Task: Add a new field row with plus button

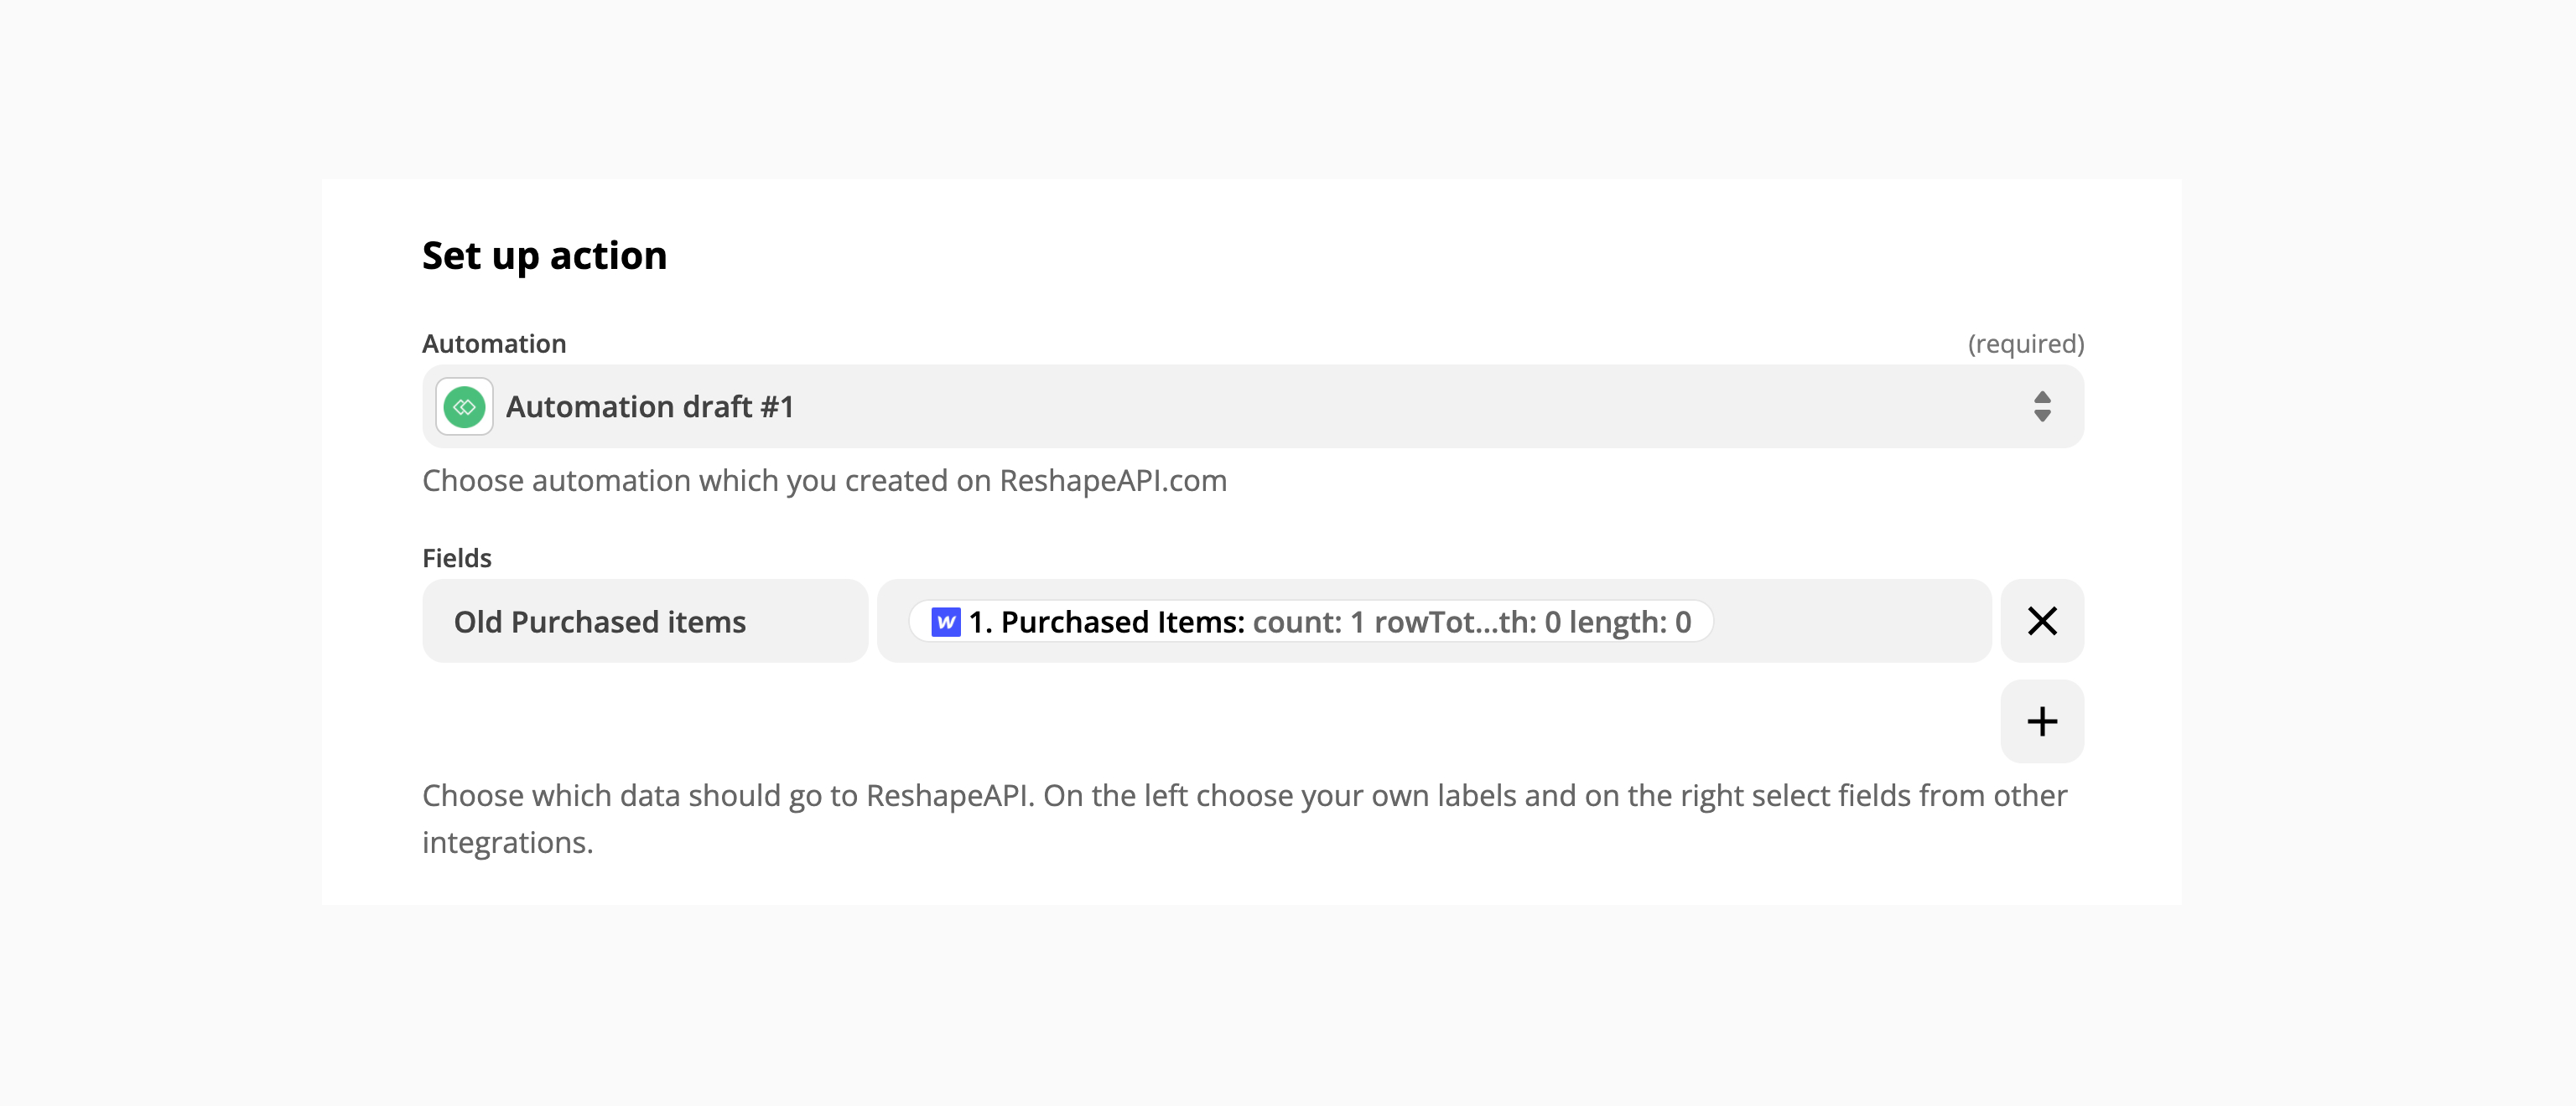Action: tap(2042, 721)
